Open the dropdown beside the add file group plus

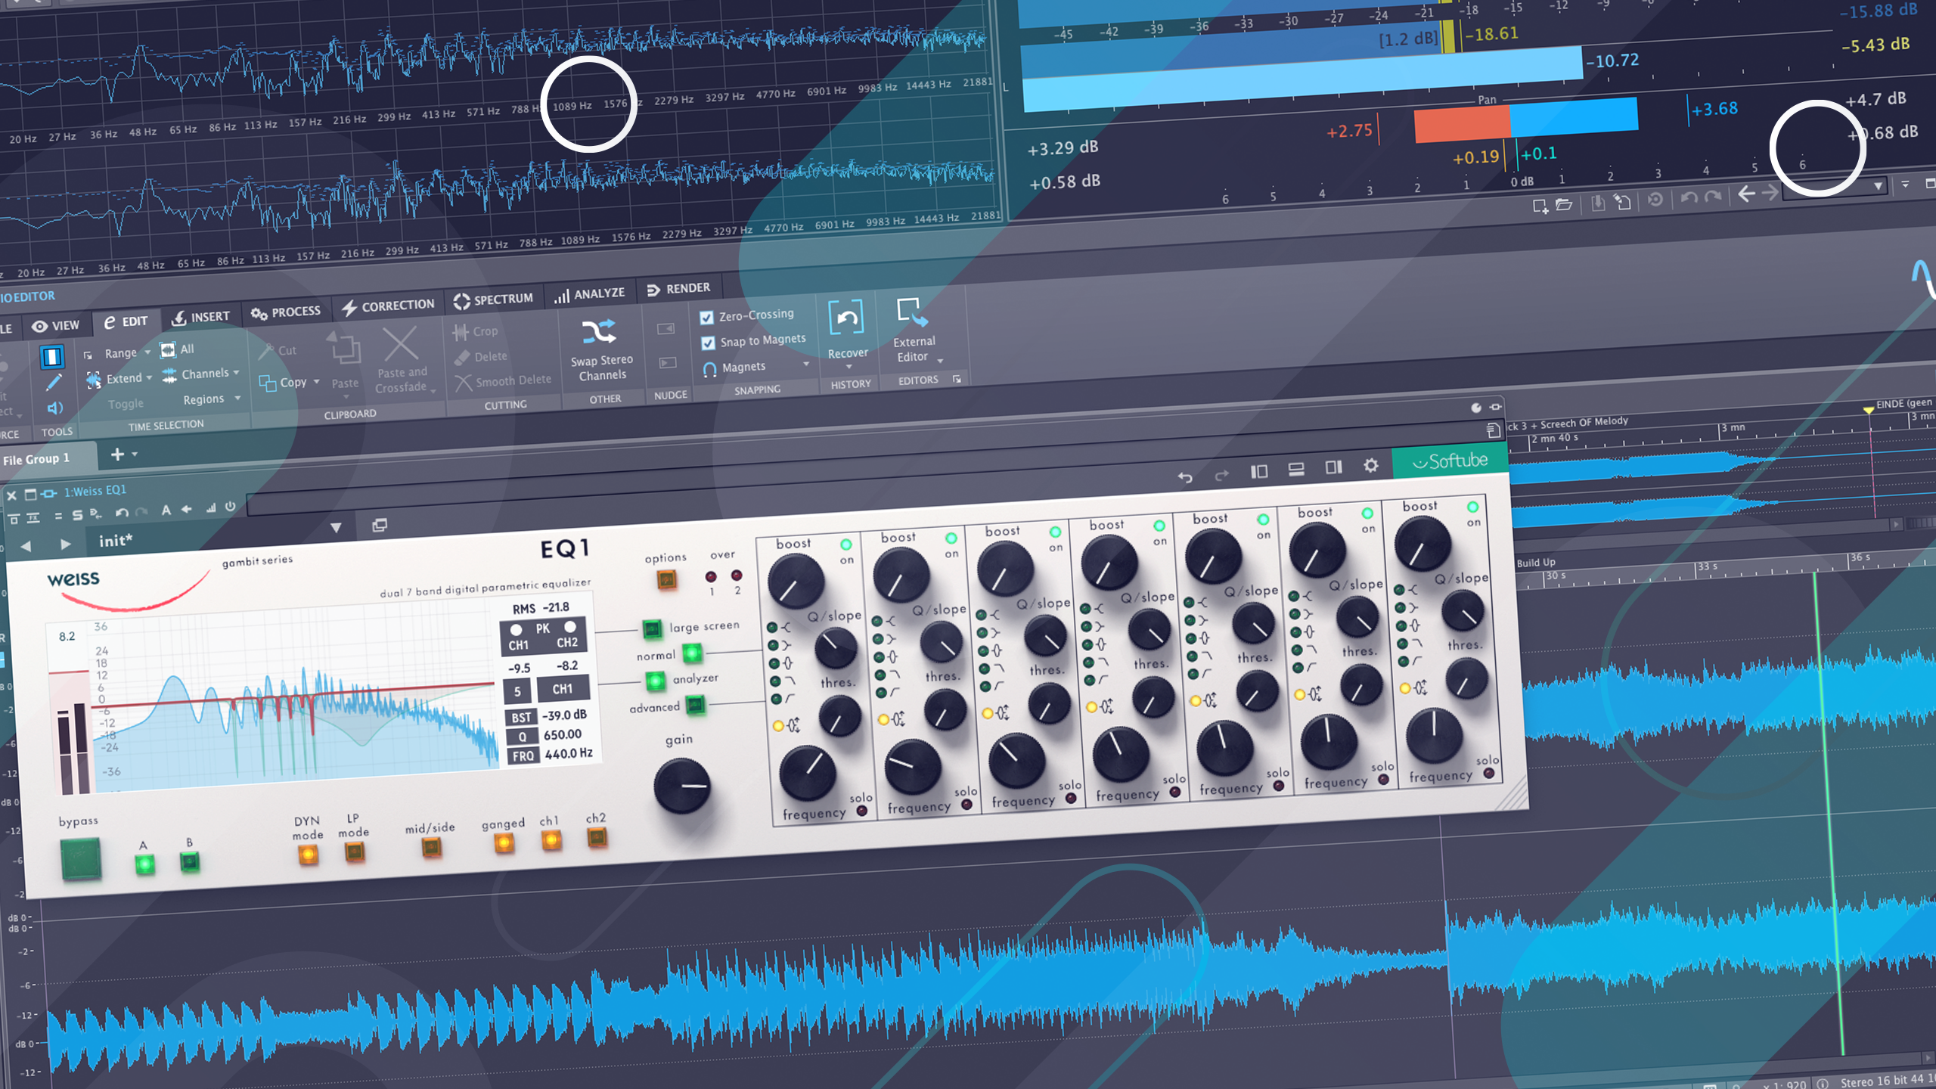[135, 454]
